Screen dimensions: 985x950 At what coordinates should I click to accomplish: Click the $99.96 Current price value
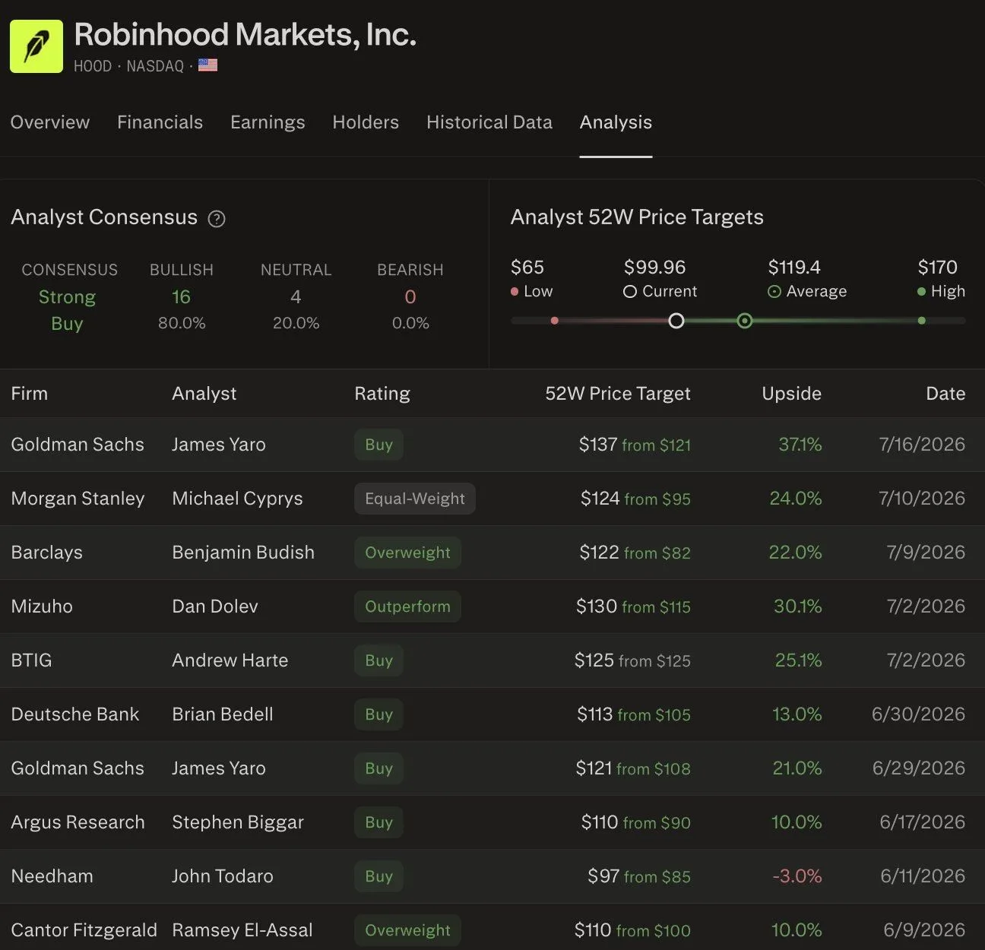654,268
